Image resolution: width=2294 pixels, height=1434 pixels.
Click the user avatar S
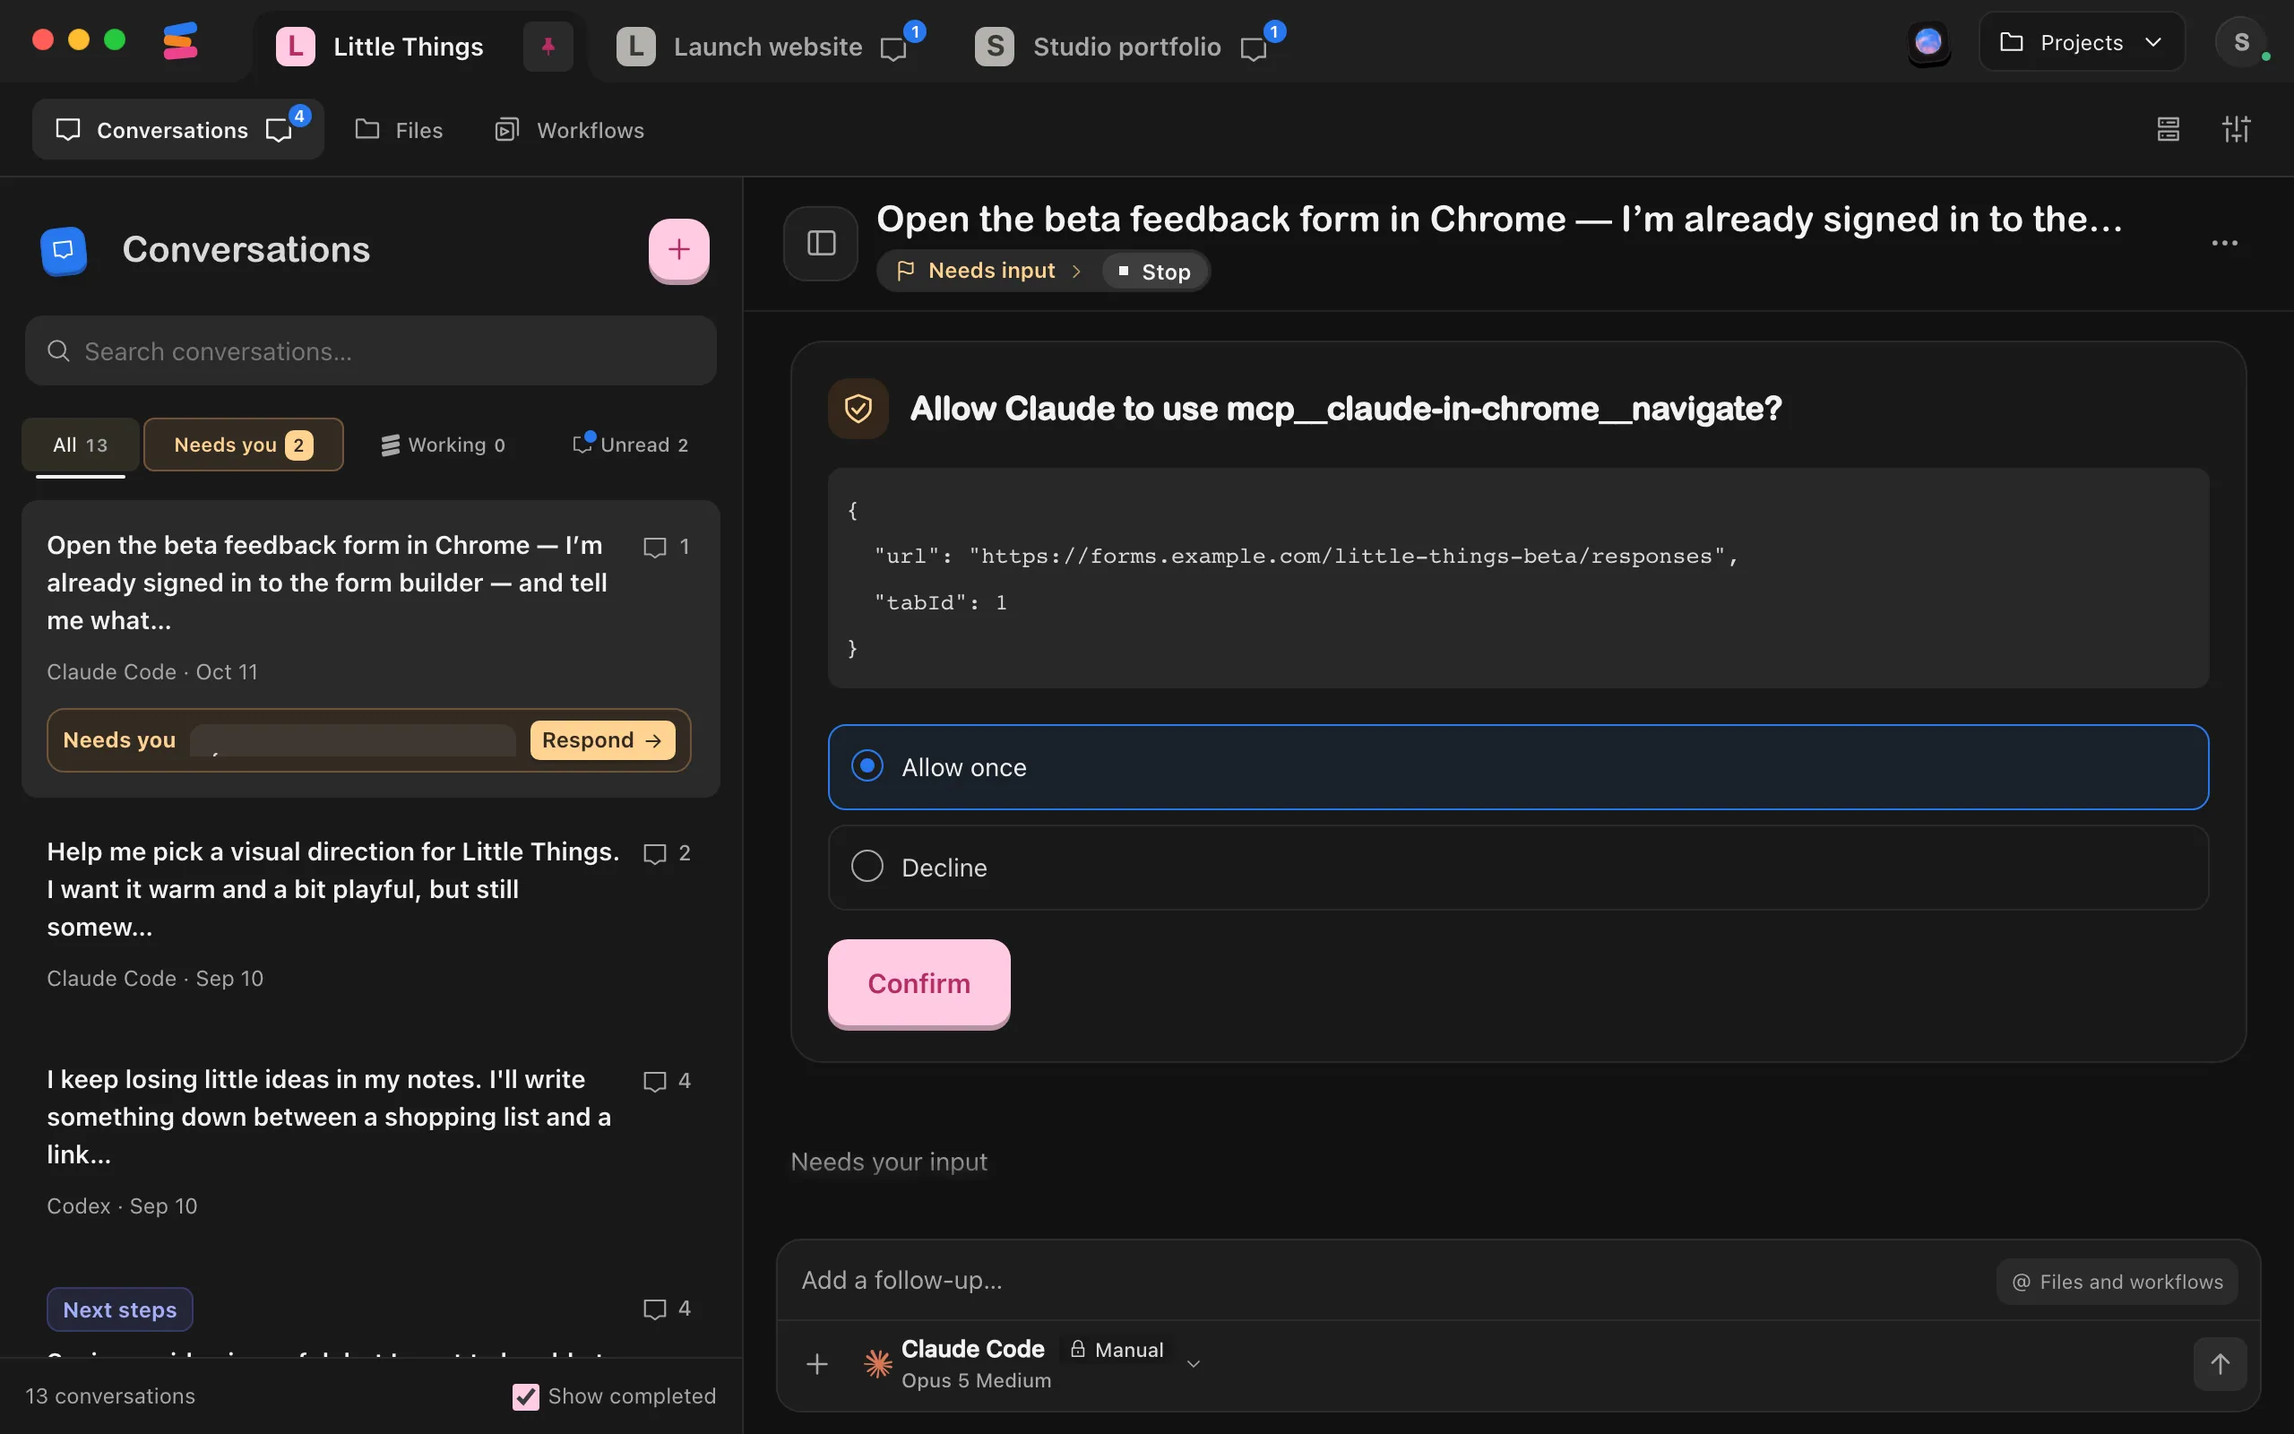click(x=2241, y=42)
